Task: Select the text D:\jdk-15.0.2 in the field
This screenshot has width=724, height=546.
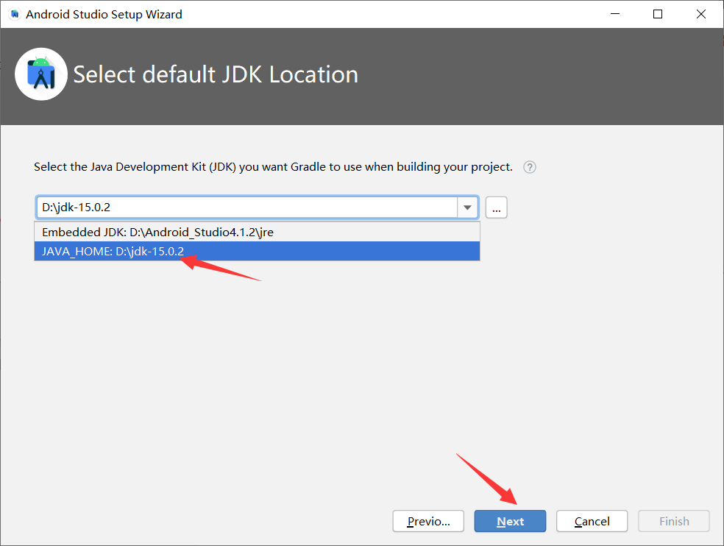Action: [x=77, y=208]
